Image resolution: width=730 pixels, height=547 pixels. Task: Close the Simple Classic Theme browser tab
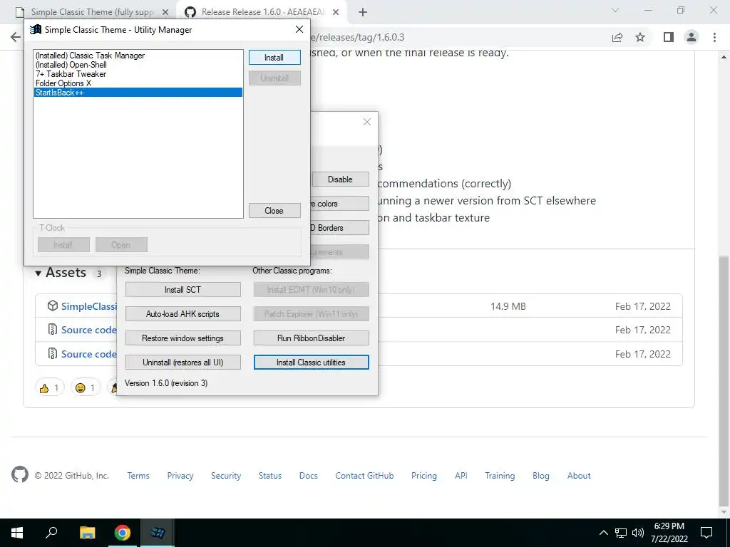click(165, 12)
